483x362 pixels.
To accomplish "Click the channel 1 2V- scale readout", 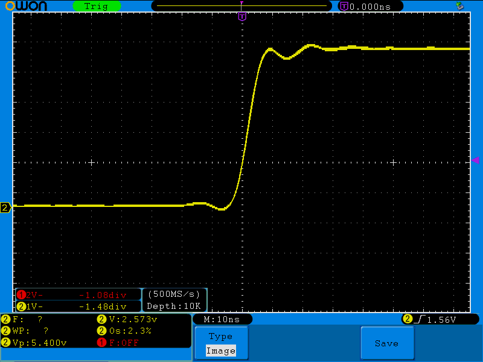I will [x=34, y=295].
